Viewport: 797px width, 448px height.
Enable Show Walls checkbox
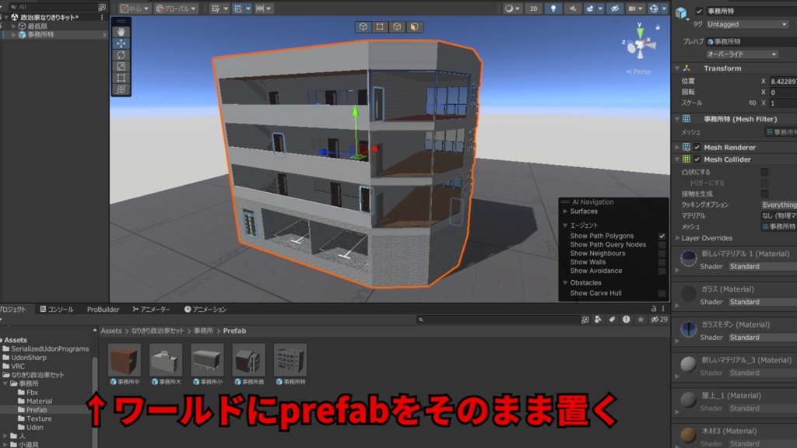[x=662, y=262]
